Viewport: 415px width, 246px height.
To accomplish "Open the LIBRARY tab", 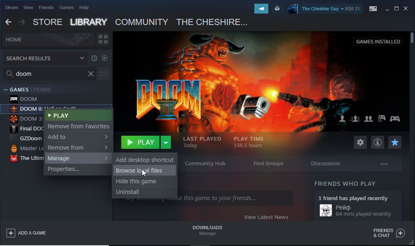I will click(x=88, y=22).
